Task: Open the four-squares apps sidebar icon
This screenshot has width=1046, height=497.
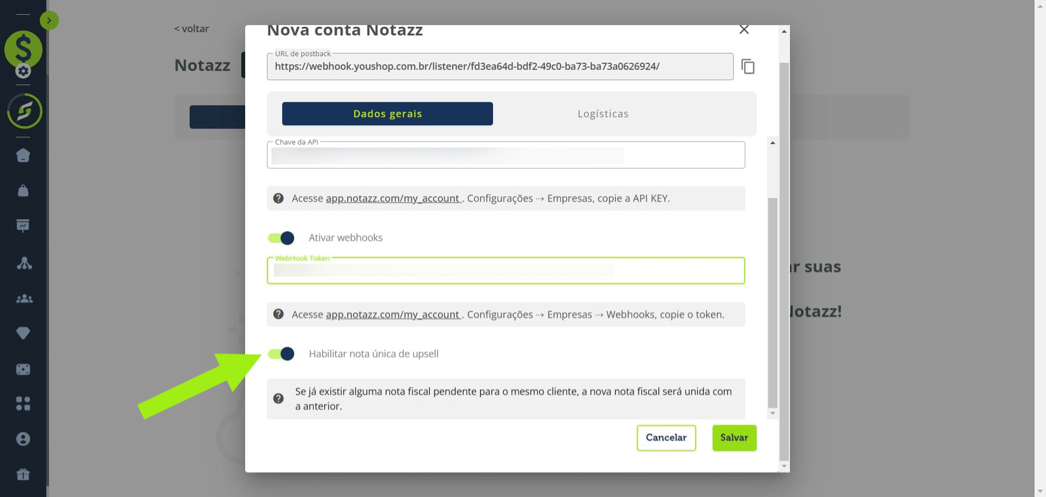Action: click(23, 403)
